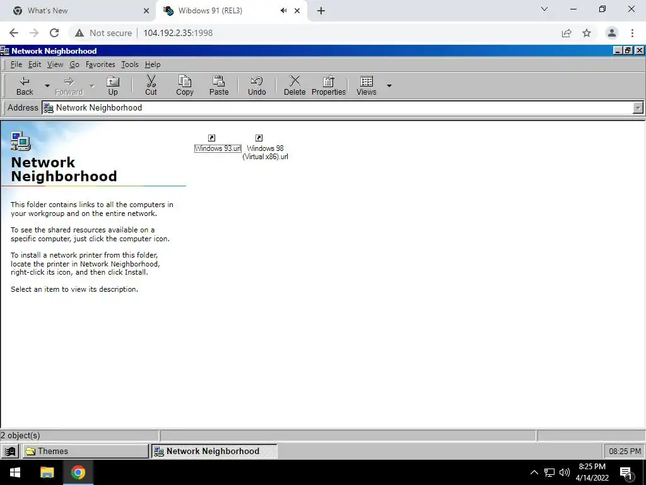This screenshot has height=485, width=646.
Task: Click the Chrome taskbar icon
Action: tap(78, 472)
